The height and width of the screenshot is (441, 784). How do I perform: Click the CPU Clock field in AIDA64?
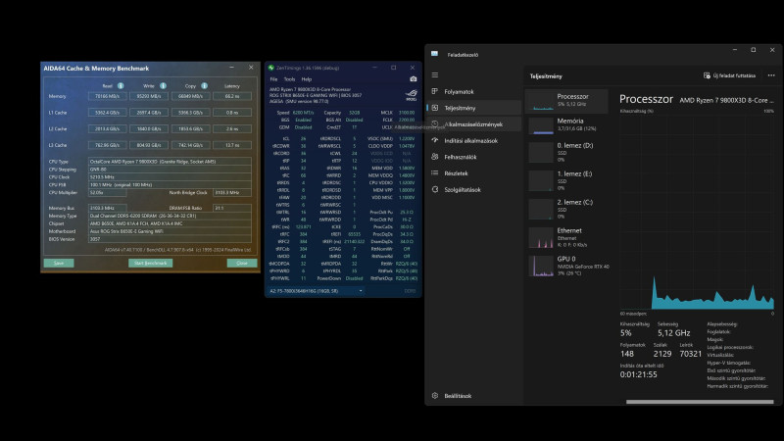[x=170, y=177]
